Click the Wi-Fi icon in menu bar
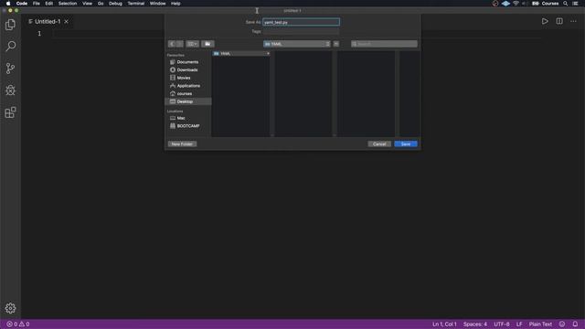The image size is (585, 329). pos(516,4)
